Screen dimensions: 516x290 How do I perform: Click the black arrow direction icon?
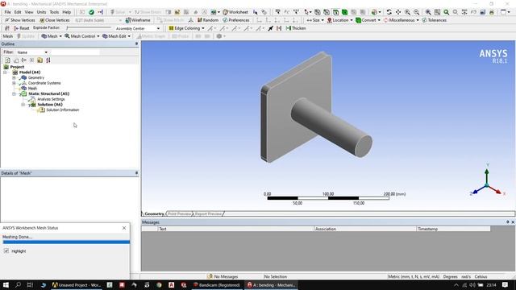pyautogui.click(x=271, y=28)
